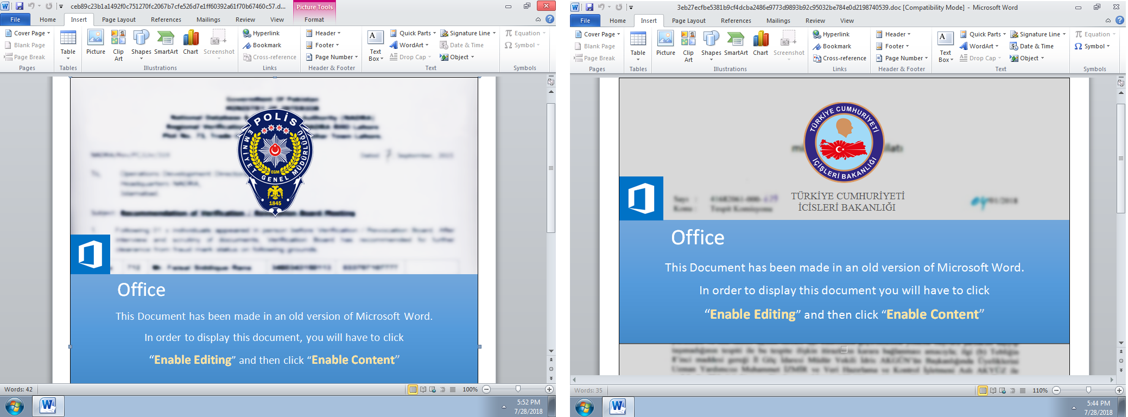Viewport: 1128px width, 417px height.
Task: Click Signature Line in the left Word window
Action: coord(468,33)
